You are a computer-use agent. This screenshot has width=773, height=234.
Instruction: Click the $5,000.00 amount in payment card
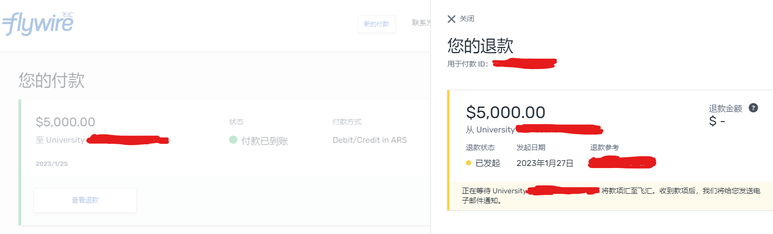coord(66,122)
